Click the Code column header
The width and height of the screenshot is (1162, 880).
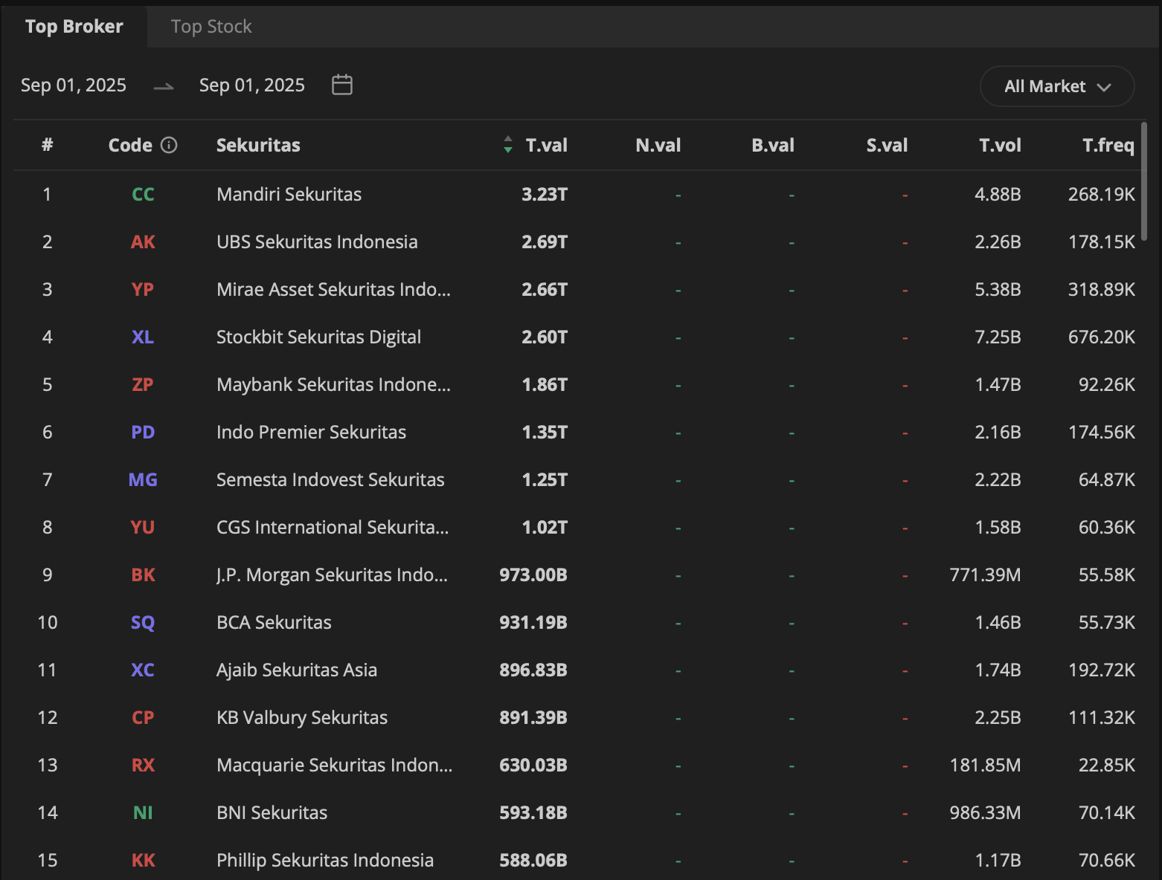130,145
